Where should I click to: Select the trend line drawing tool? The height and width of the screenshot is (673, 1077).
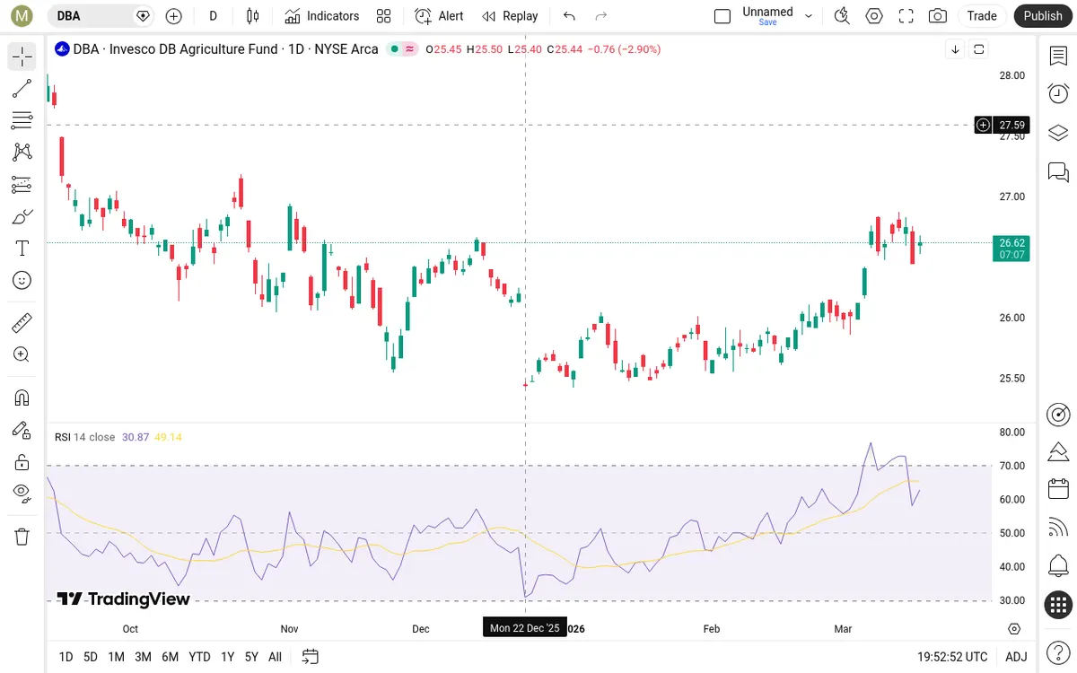click(x=22, y=88)
